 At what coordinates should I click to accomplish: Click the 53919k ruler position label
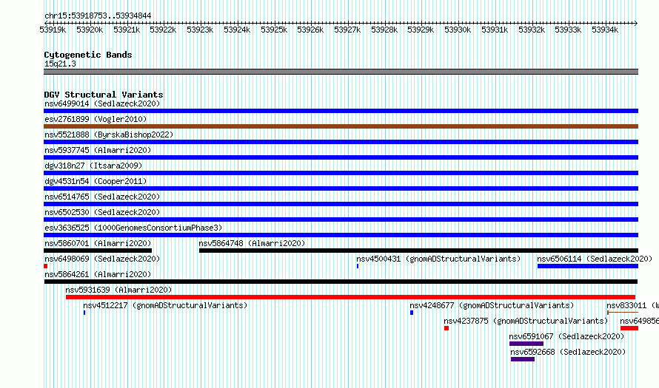[53, 30]
